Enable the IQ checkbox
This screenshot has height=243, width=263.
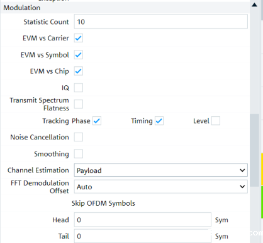click(x=79, y=88)
